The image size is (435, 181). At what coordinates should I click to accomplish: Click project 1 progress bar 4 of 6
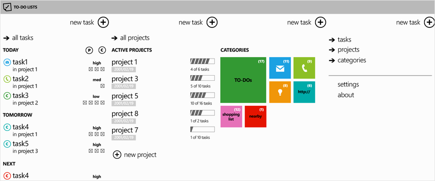pos(202,61)
